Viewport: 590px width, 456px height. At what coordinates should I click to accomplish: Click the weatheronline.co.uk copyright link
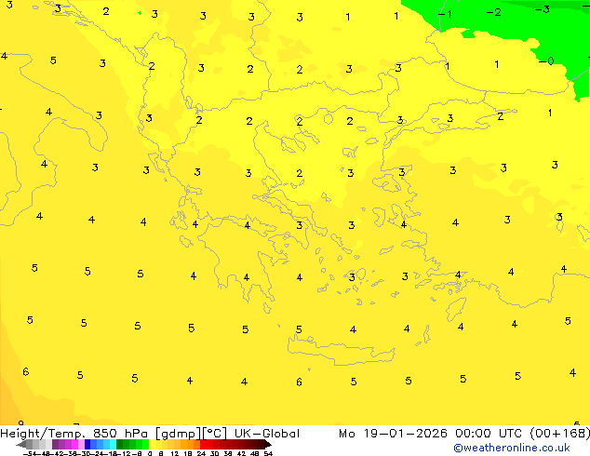(x=512, y=448)
